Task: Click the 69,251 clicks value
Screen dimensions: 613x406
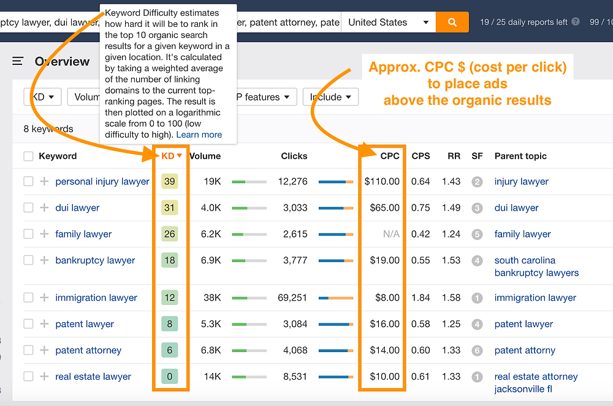Action: pyautogui.click(x=292, y=298)
